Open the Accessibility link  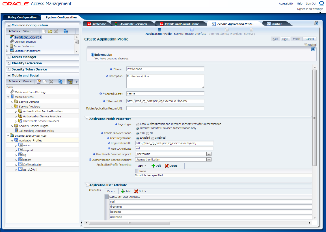tap(286, 4)
